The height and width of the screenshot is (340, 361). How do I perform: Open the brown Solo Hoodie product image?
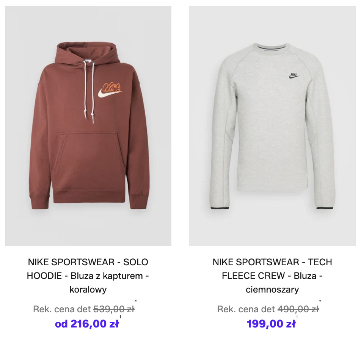pyautogui.click(x=88, y=125)
